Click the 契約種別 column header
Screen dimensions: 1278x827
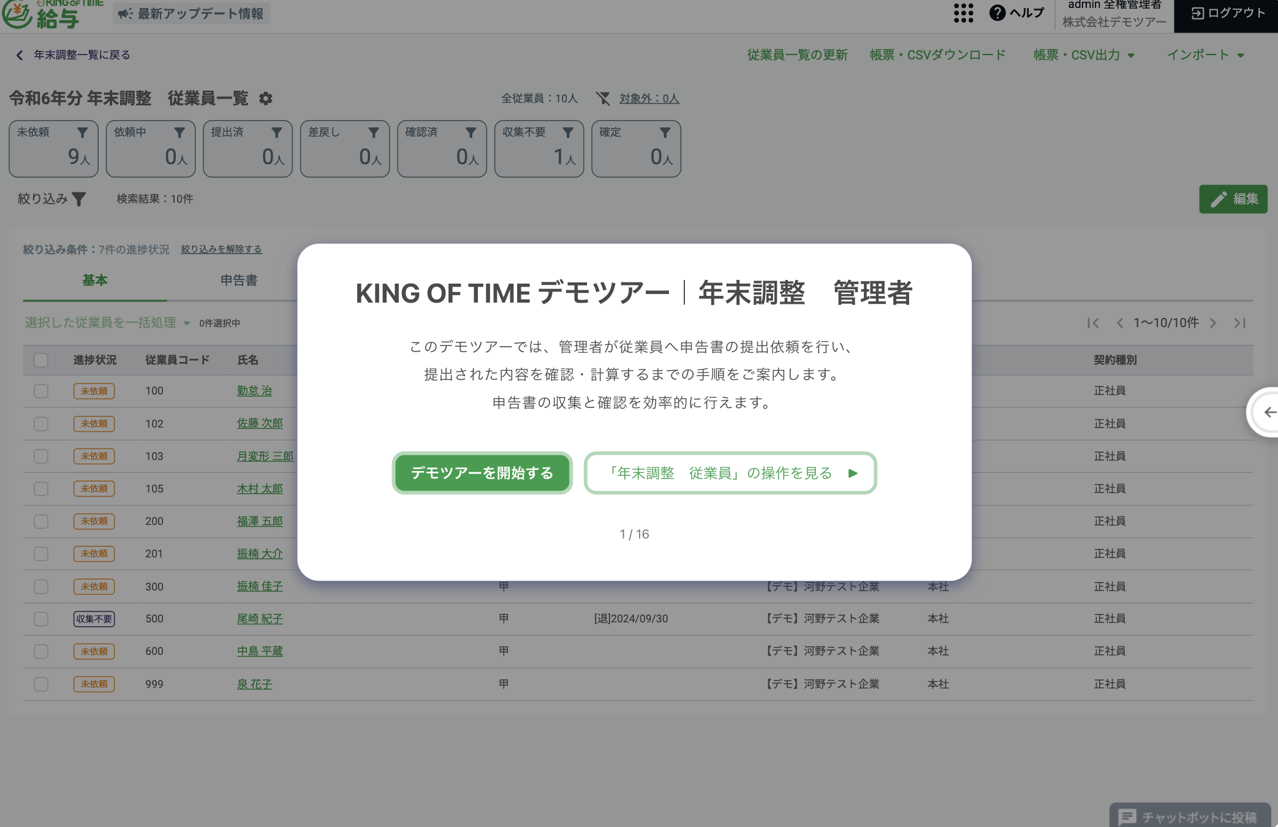(1115, 360)
